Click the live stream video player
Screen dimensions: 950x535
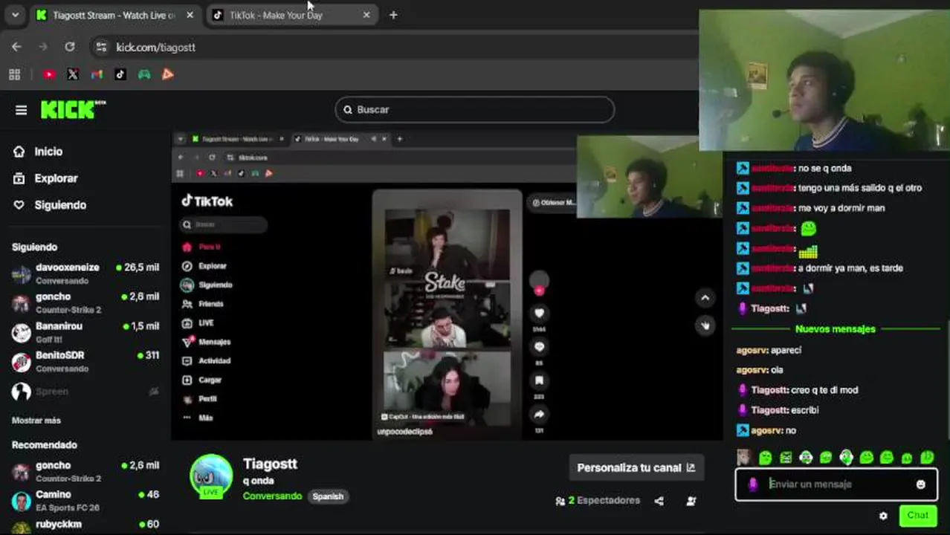tap(447, 287)
